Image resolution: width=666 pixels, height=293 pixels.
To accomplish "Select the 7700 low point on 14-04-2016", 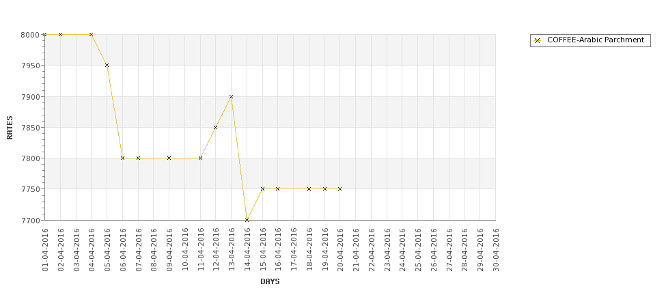I will pyautogui.click(x=247, y=220).
